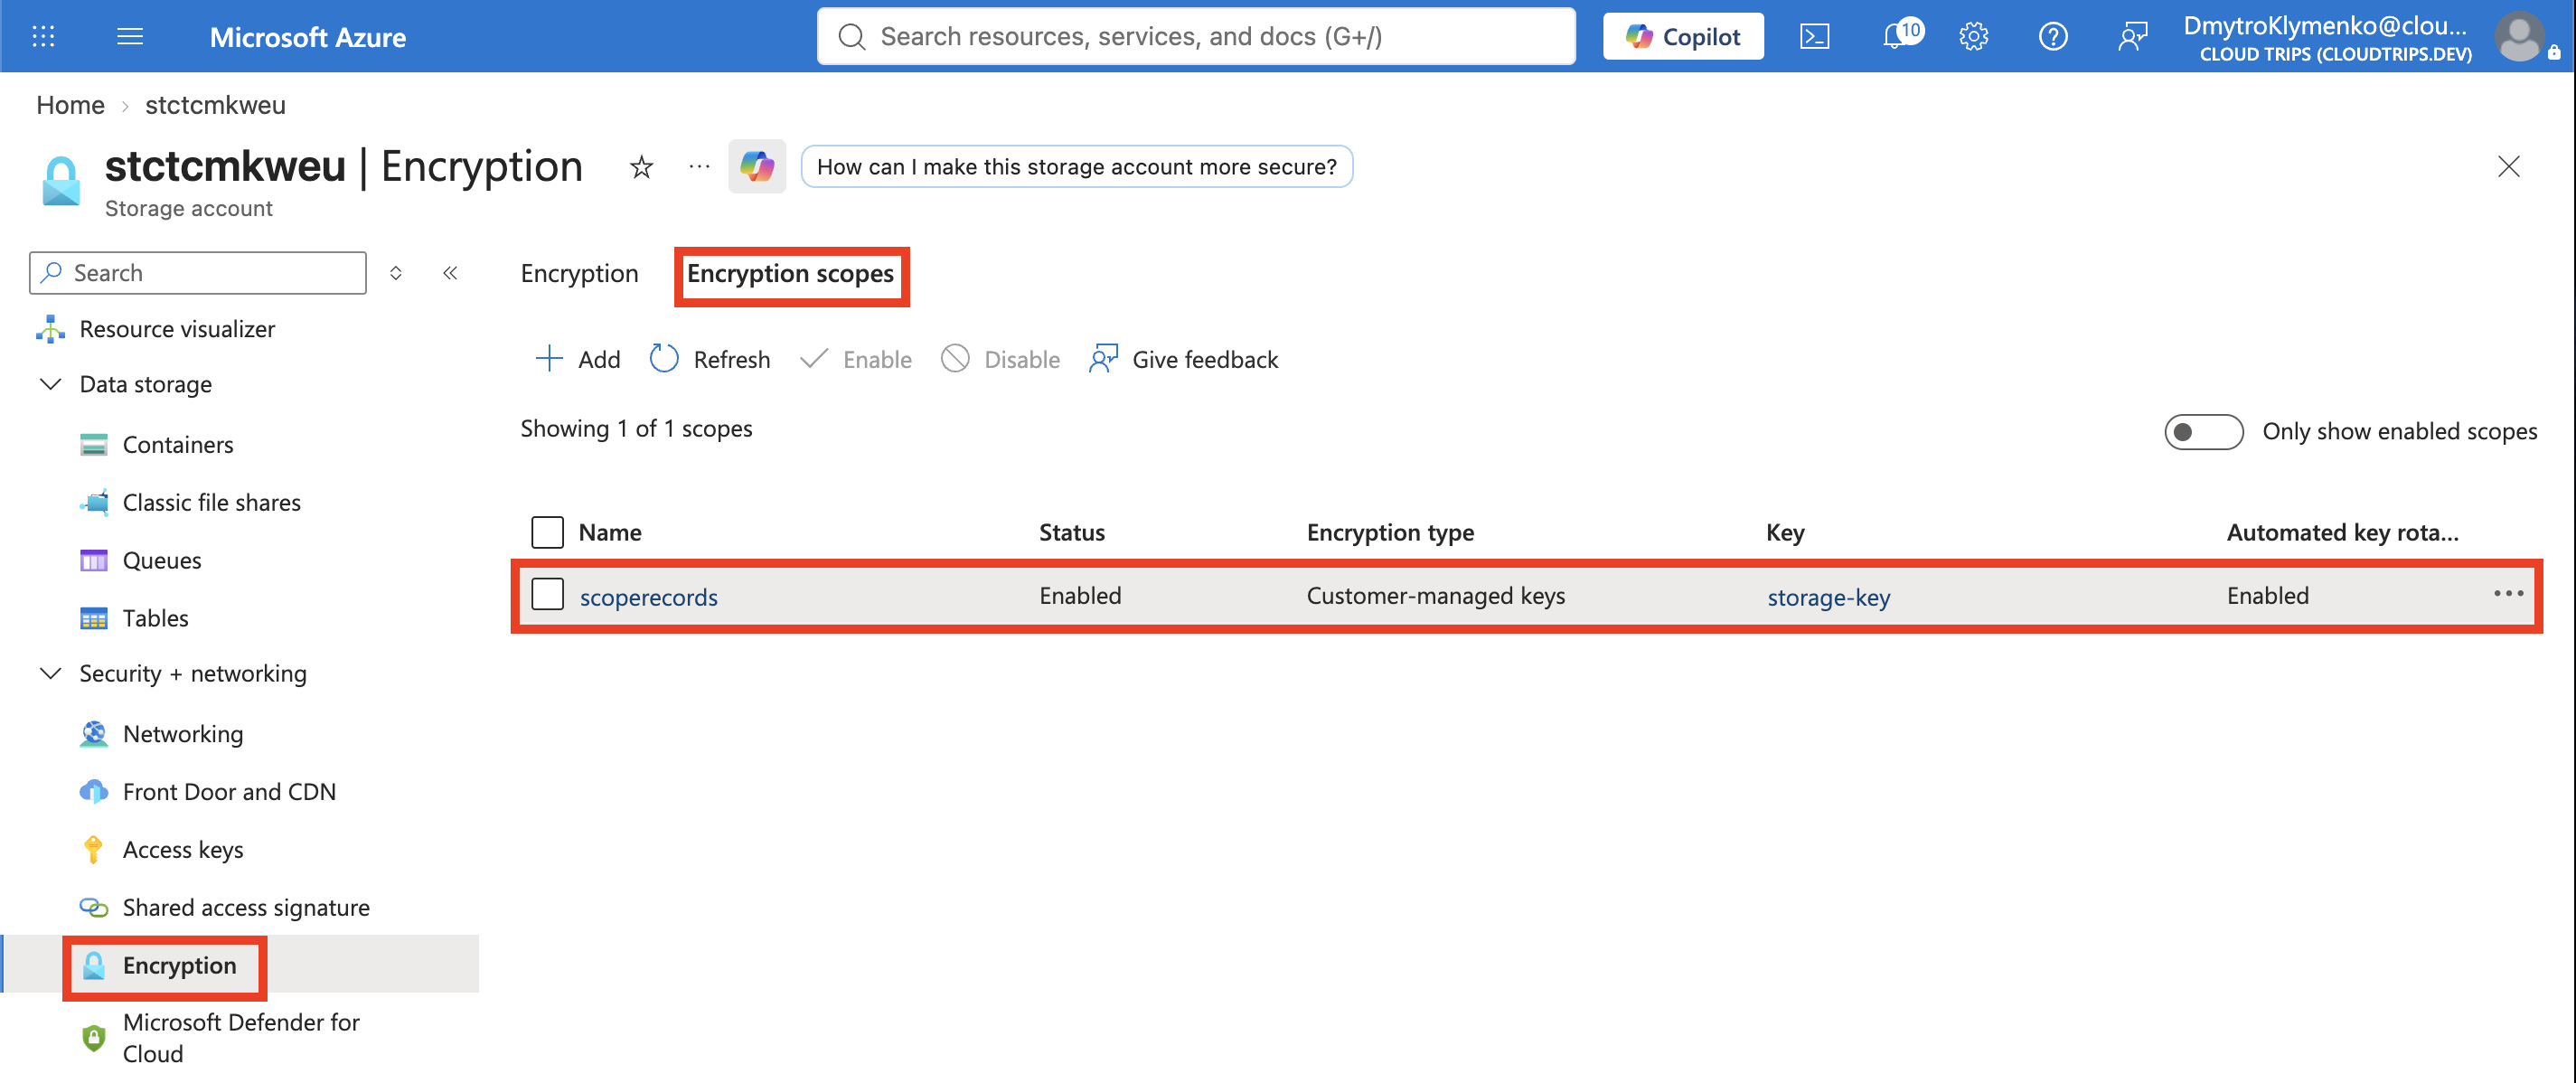Viewport: 2576px width, 1083px height.
Task: Open the scoperecords scope link
Action: (x=648, y=597)
